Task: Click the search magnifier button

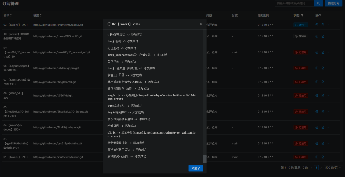Action: (318, 3)
